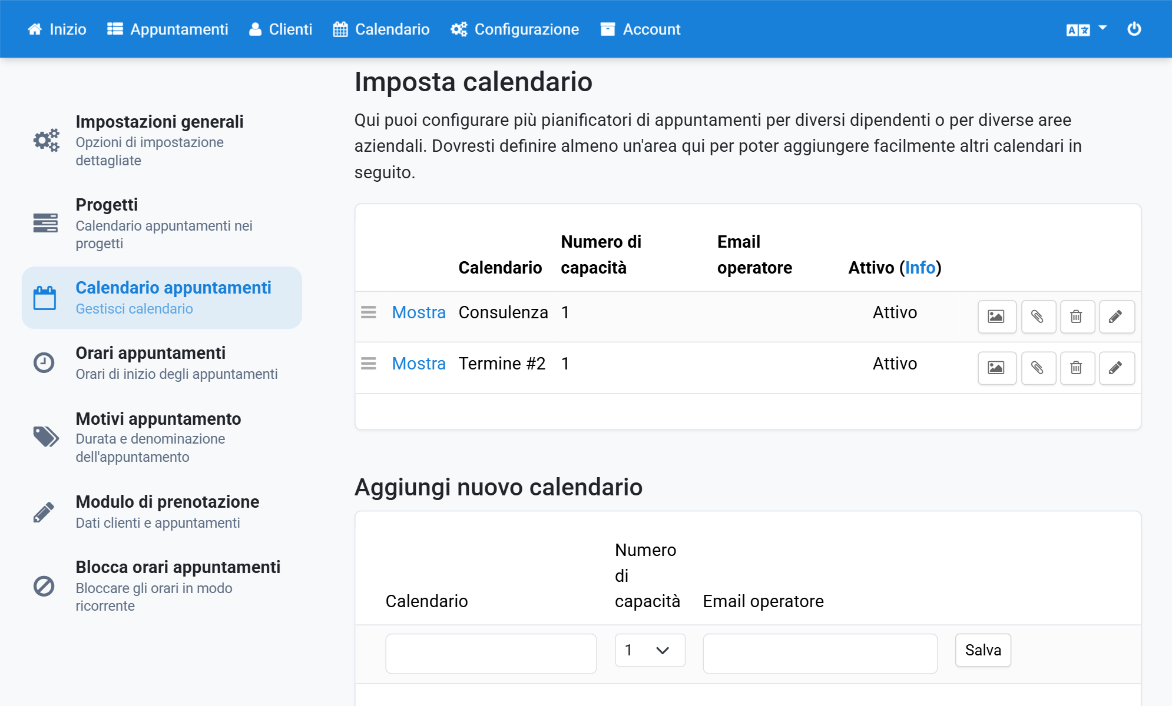Click the pencil icon for Modulo di prenotazione
Screen dimensions: 1172x706
pyautogui.click(x=44, y=512)
